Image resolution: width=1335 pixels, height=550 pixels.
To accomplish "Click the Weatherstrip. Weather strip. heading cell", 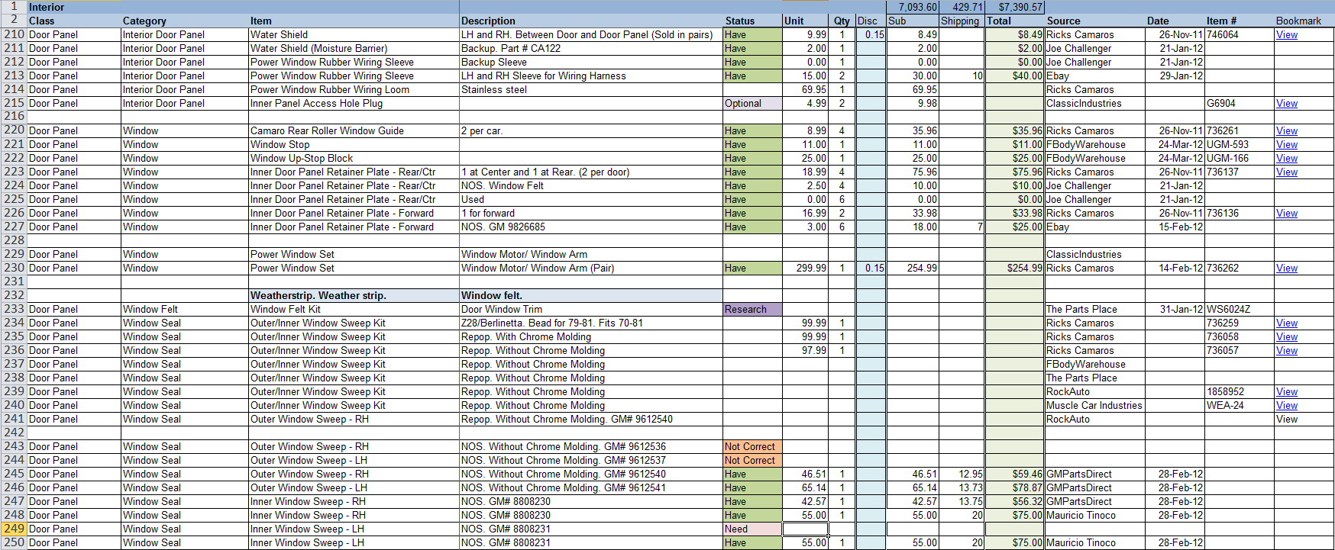I will [x=354, y=295].
